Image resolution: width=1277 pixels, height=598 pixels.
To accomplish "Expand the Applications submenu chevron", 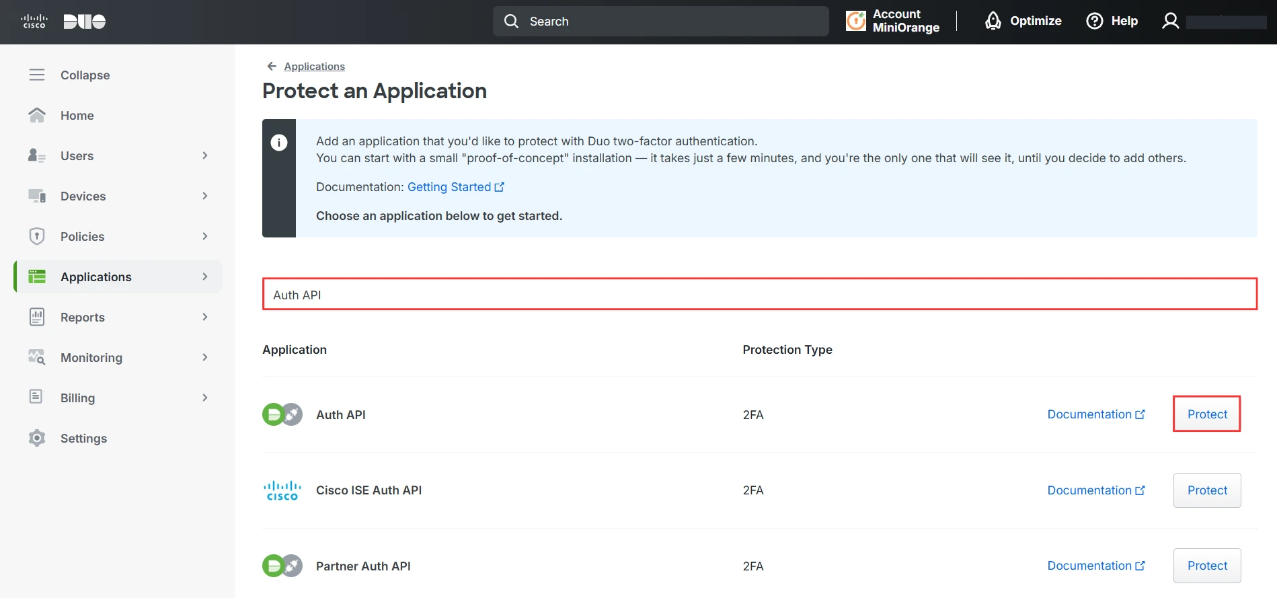I will (x=205, y=276).
